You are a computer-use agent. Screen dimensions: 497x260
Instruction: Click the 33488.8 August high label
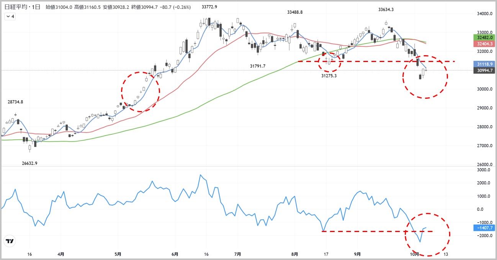295,12
